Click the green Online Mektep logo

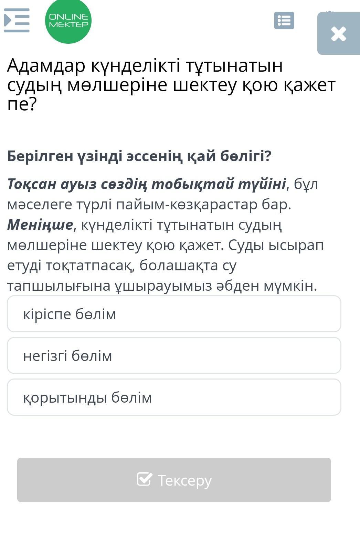coord(68,21)
